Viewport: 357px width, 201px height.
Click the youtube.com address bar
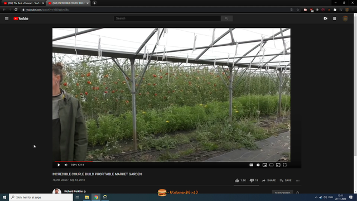(x=155, y=10)
